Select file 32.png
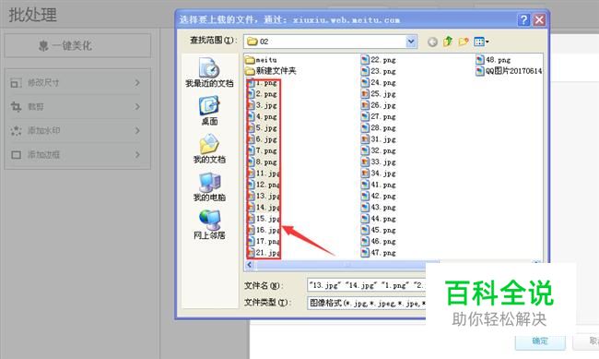Viewport: 599px width, 359px height. 379,150
